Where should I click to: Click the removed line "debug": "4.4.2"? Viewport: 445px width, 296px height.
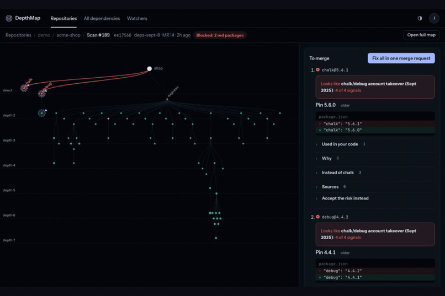point(375,271)
